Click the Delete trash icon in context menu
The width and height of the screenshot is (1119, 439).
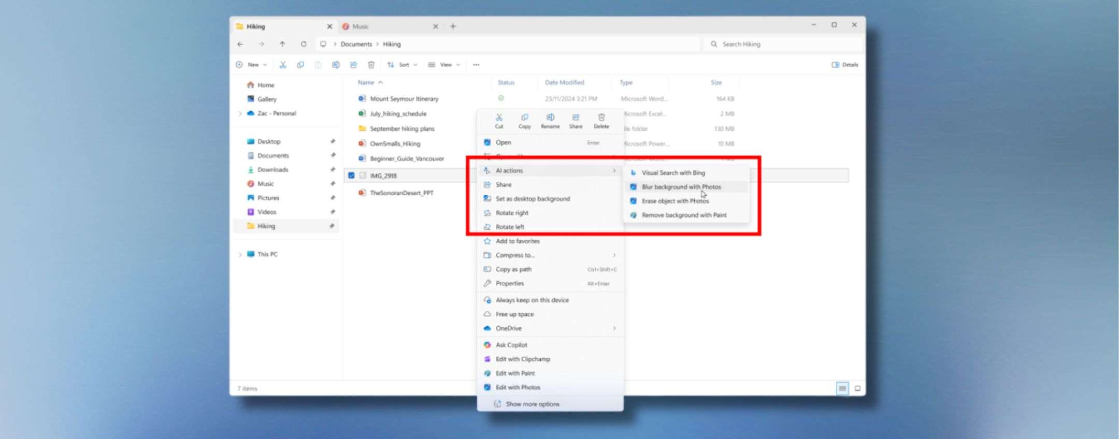tap(601, 121)
